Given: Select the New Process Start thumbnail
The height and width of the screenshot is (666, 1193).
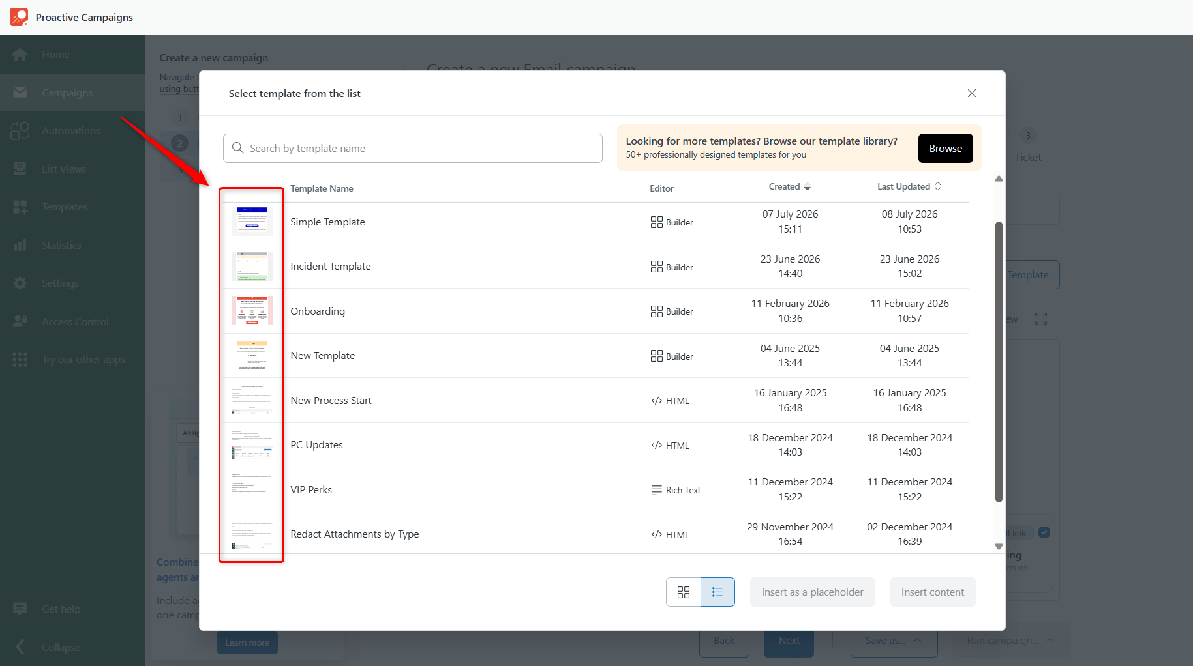Looking at the screenshot, I should point(252,400).
